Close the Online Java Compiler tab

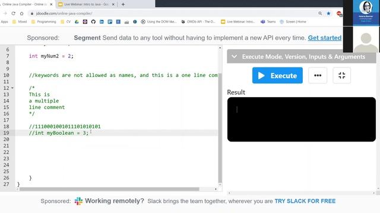coord(51,4)
